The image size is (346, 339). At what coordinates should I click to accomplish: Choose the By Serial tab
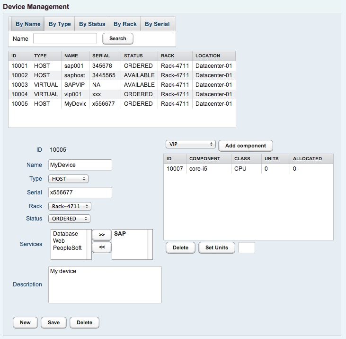(158, 24)
